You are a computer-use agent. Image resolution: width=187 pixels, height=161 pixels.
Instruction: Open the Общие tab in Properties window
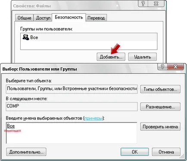coord(24,18)
